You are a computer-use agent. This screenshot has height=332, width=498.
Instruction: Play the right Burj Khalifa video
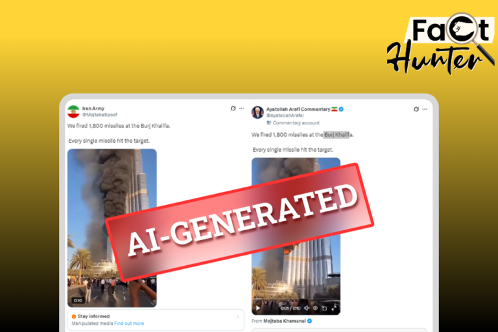pyautogui.click(x=258, y=308)
